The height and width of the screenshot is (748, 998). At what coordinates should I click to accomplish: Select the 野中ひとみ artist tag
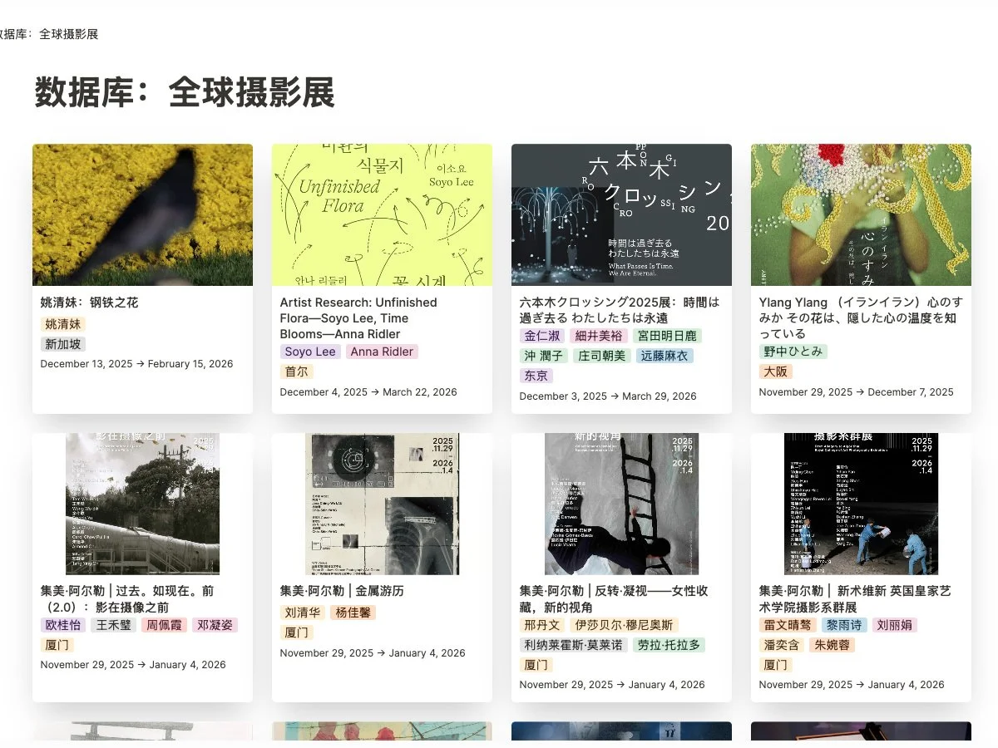tap(793, 352)
